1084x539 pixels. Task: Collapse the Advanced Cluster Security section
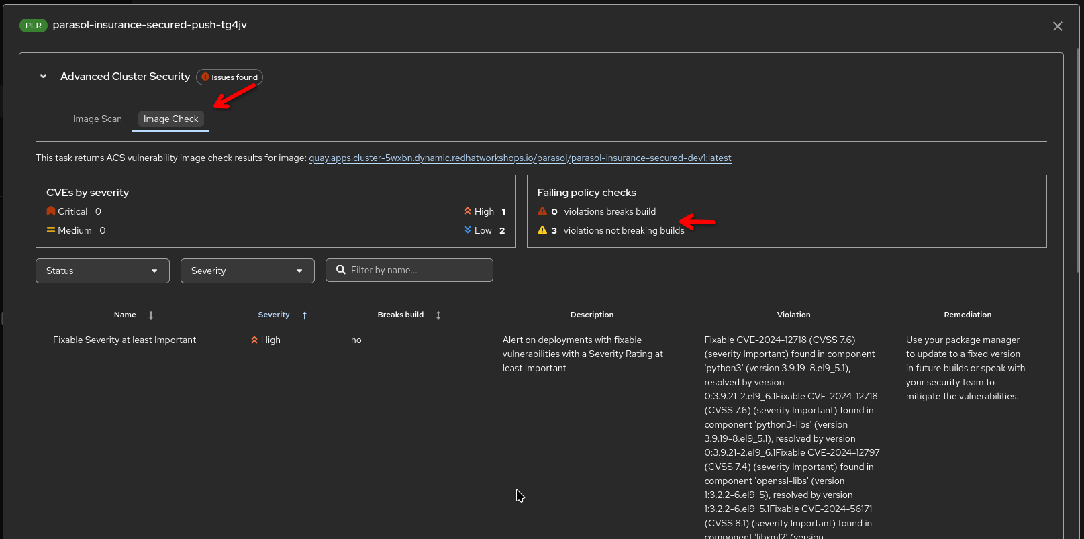pyautogui.click(x=43, y=77)
